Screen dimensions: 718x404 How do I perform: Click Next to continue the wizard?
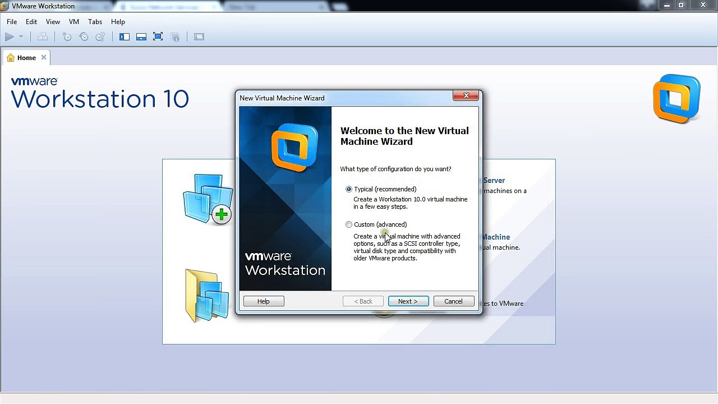point(408,302)
